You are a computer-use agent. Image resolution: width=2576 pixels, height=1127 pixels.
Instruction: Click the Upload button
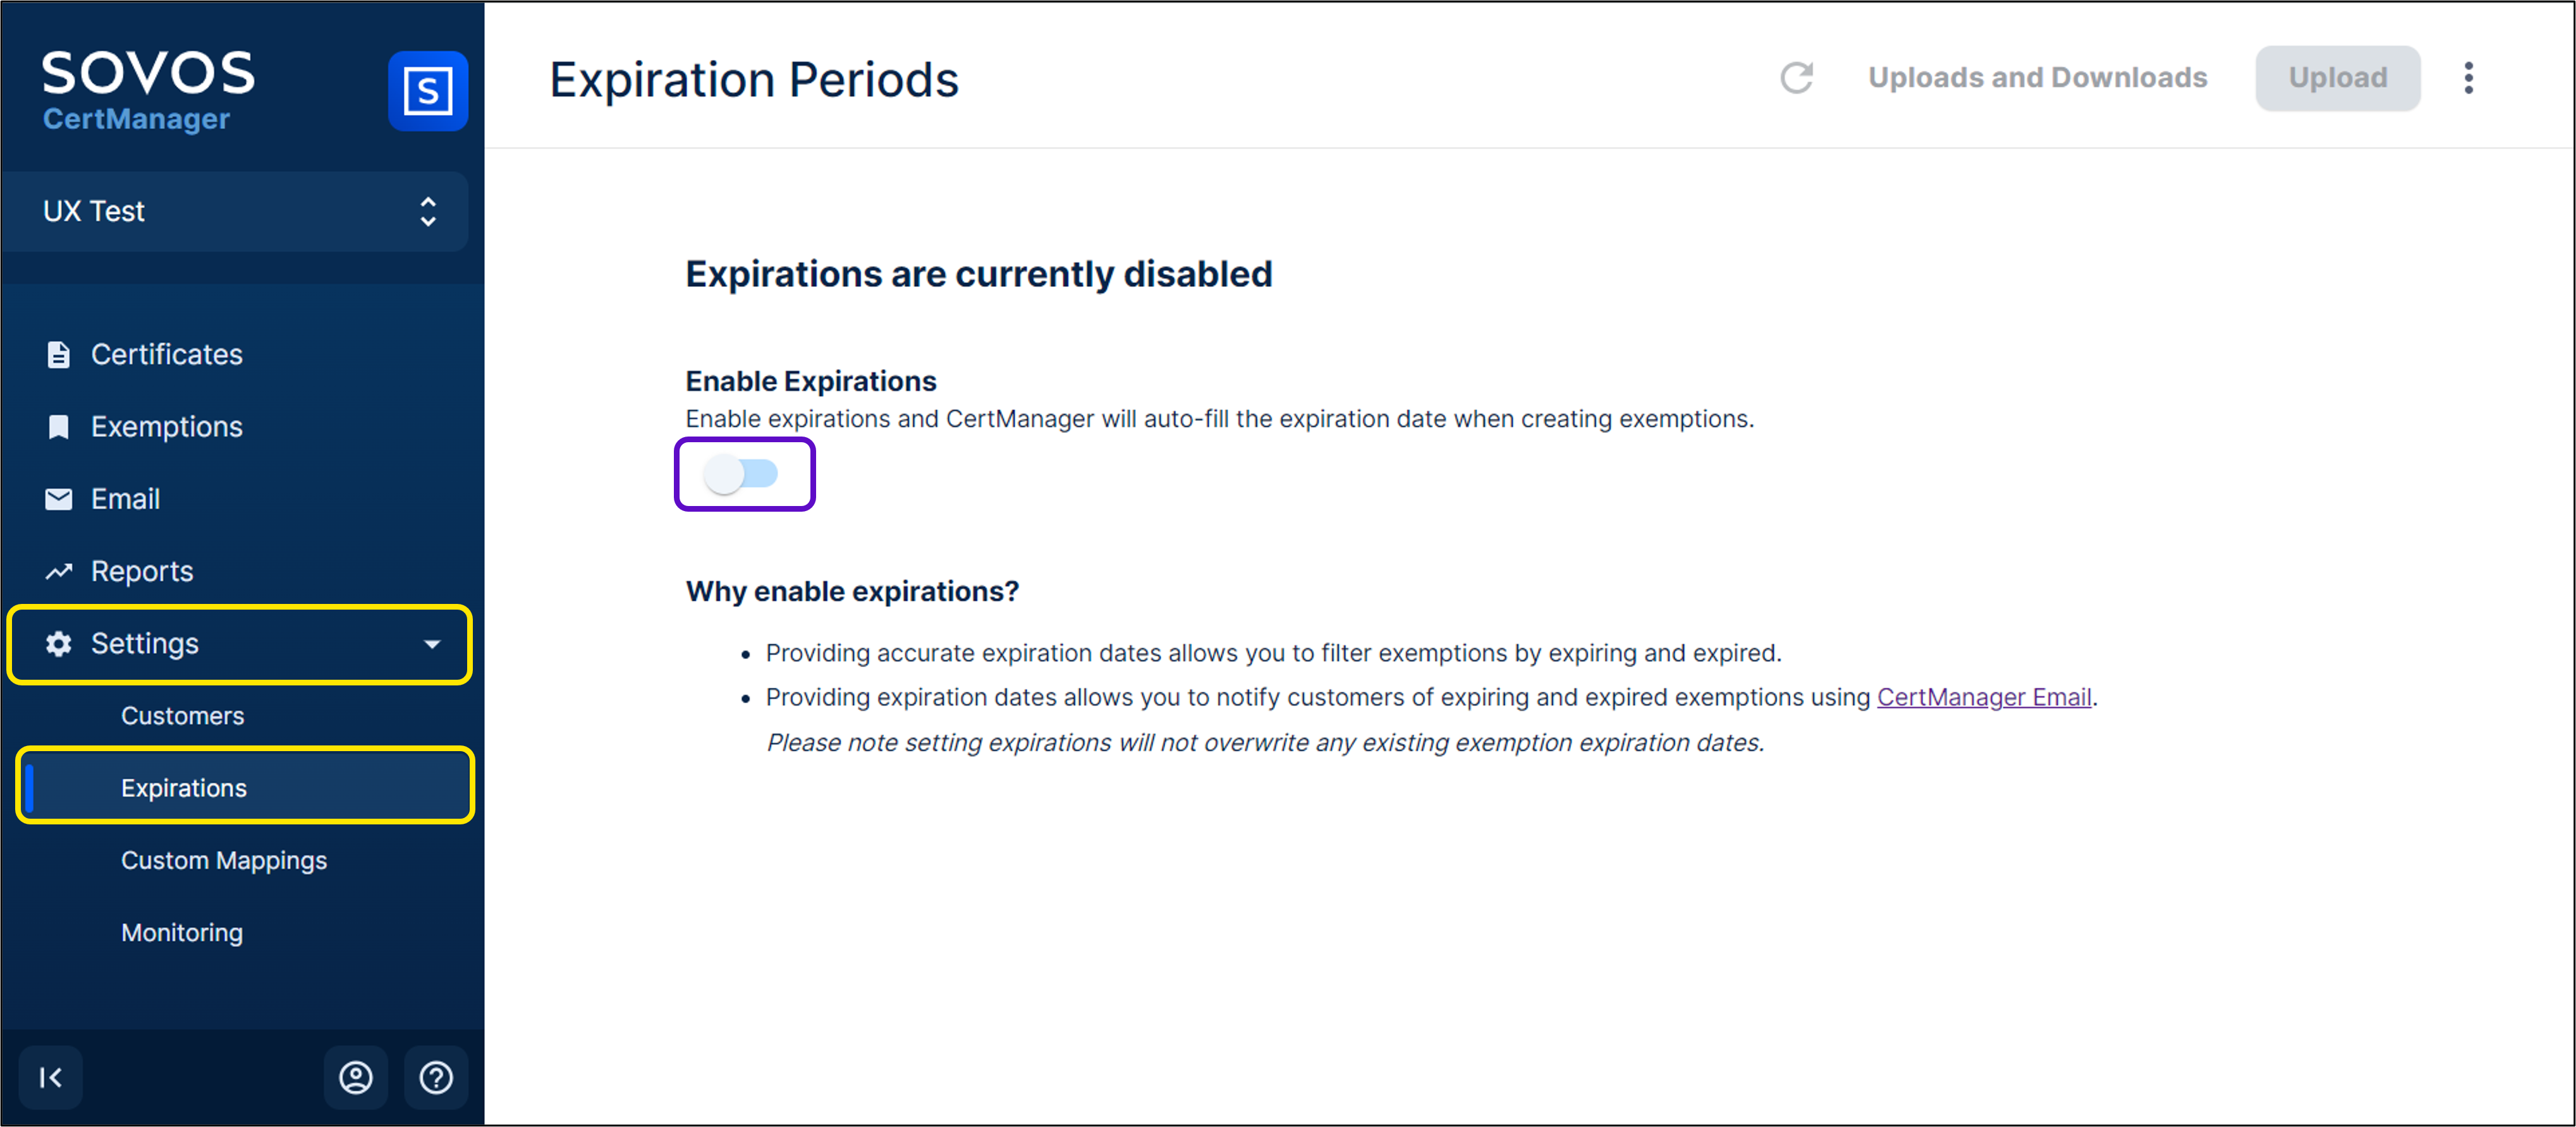(2337, 78)
